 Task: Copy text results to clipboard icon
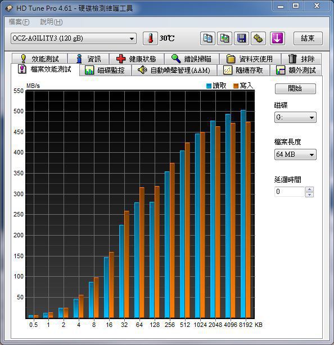click(207, 38)
